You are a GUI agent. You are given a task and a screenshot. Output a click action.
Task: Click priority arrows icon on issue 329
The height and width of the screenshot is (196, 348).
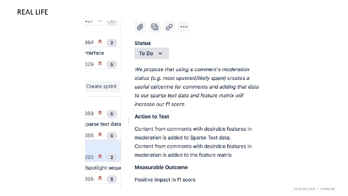point(100,64)
